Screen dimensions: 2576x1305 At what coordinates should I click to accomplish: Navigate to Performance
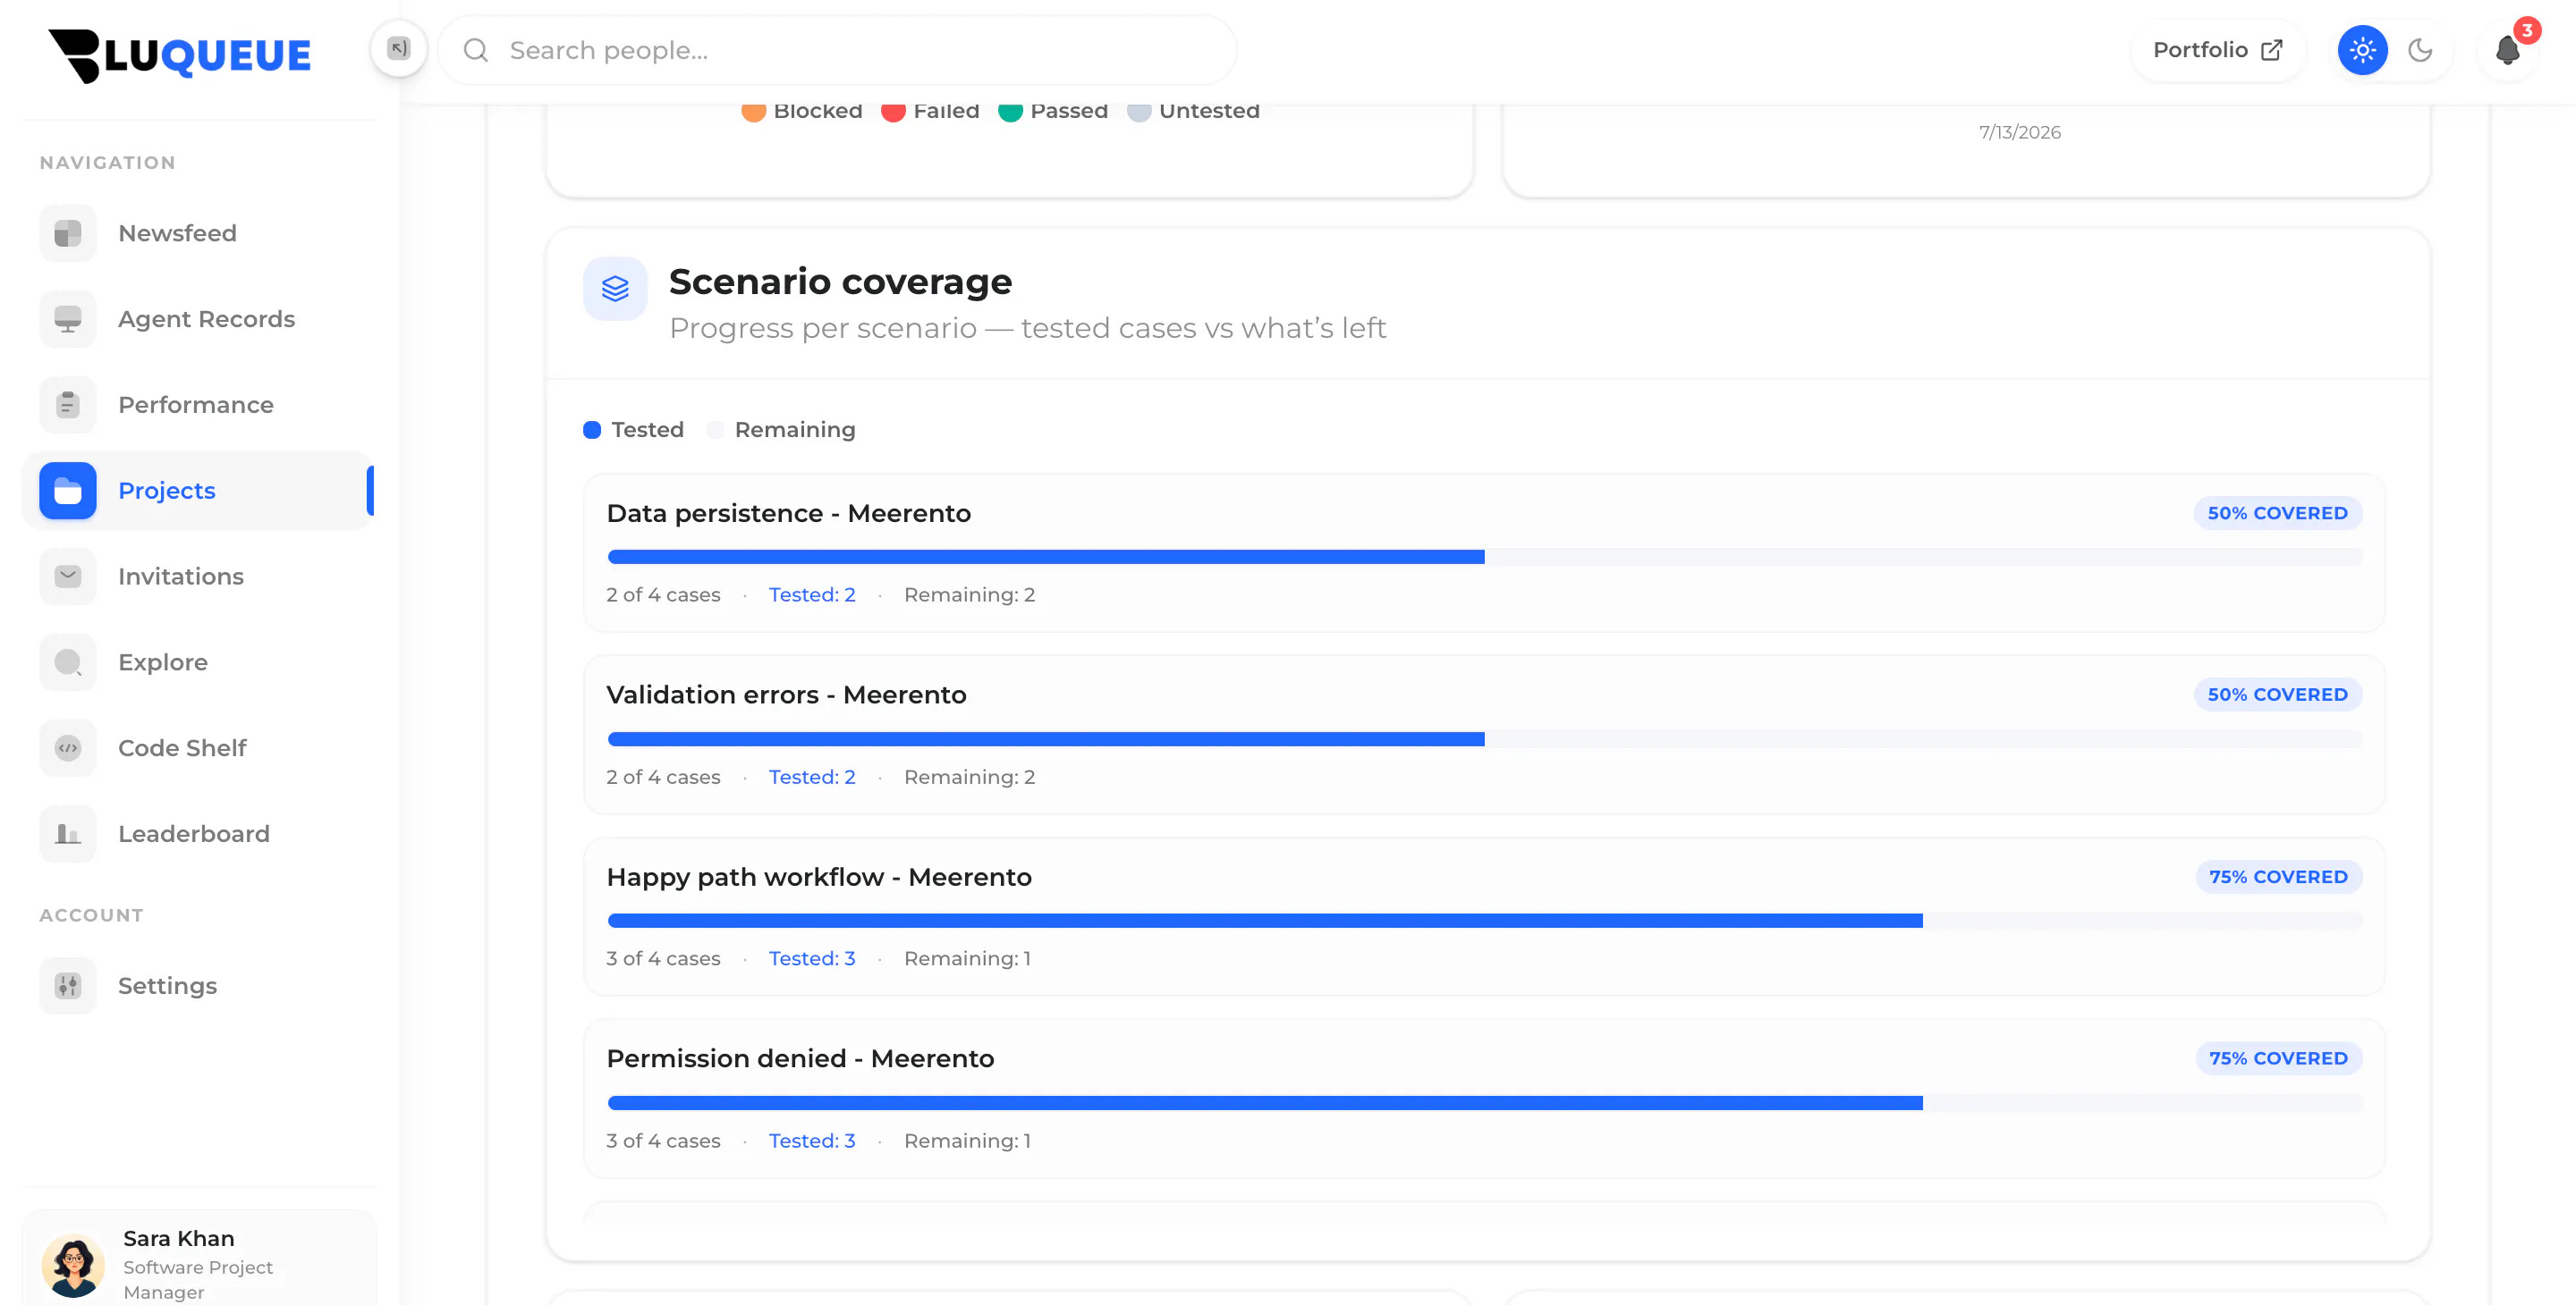click(x=198, y=405)
